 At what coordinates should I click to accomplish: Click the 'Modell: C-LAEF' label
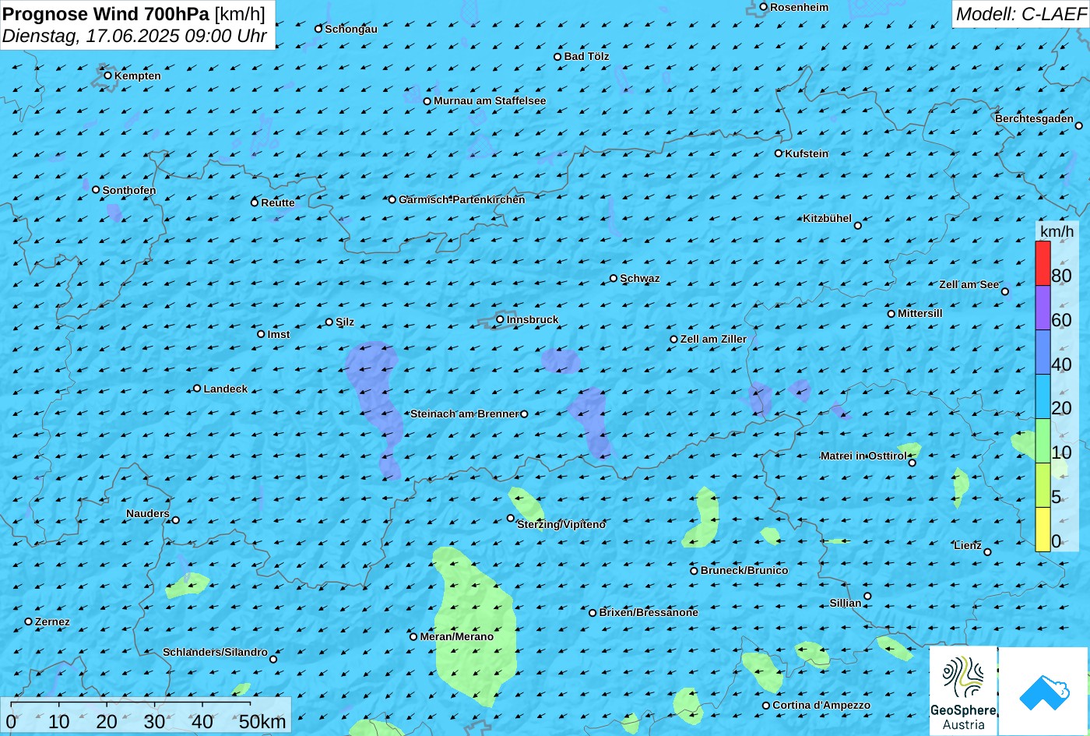[x=1020, y=13]
